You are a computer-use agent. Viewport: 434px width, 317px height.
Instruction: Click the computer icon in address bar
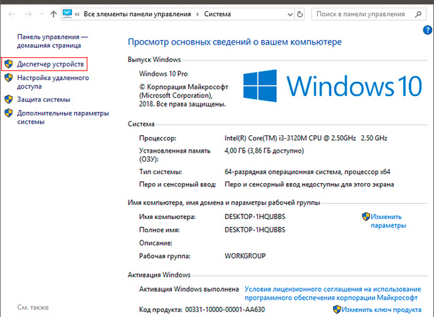67,14
